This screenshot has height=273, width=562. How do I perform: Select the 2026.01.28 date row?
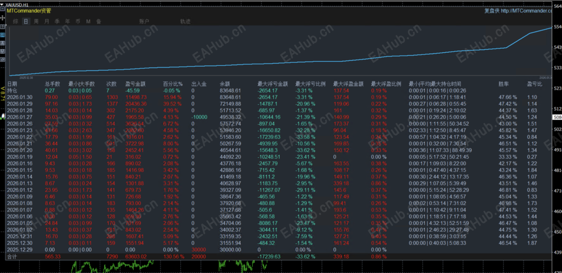point(20,110)
